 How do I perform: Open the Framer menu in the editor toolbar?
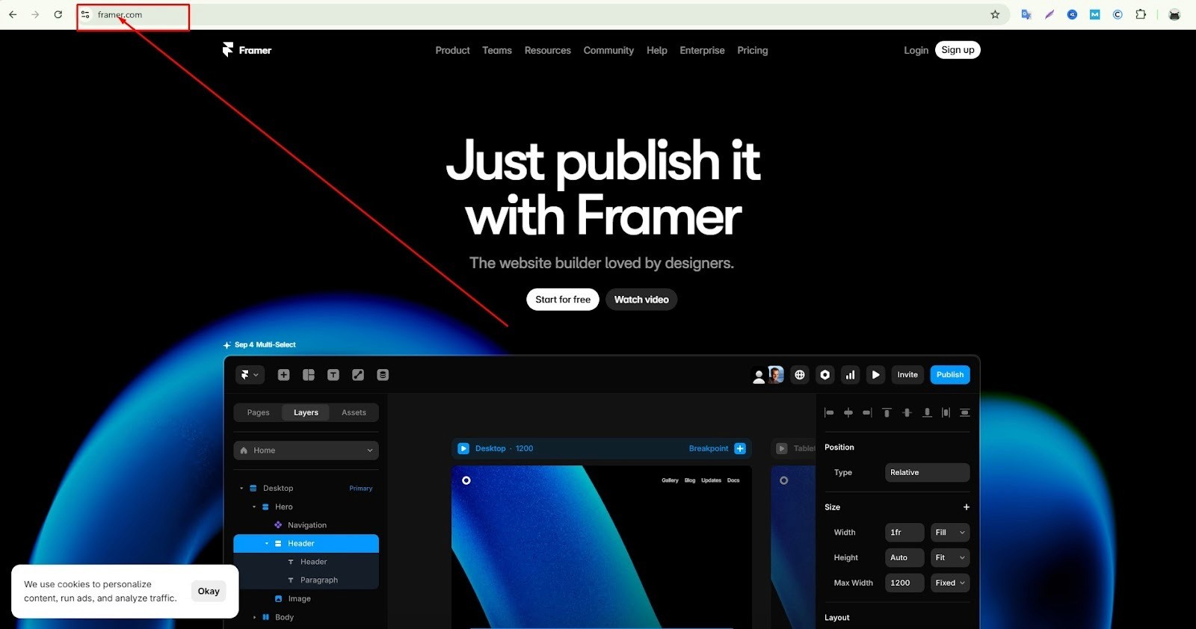250,375
